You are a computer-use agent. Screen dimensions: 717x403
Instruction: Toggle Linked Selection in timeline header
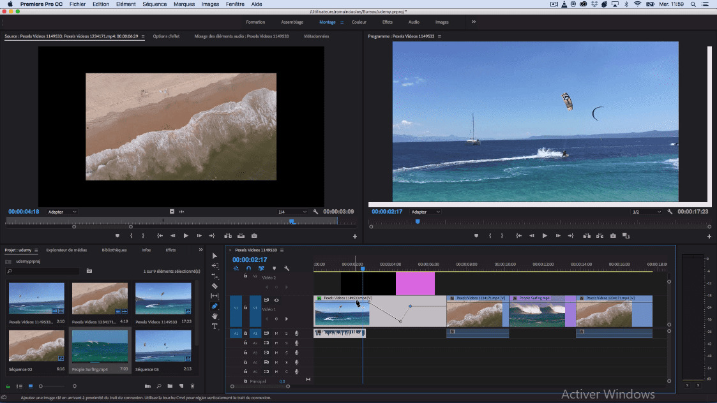[261, 268]
